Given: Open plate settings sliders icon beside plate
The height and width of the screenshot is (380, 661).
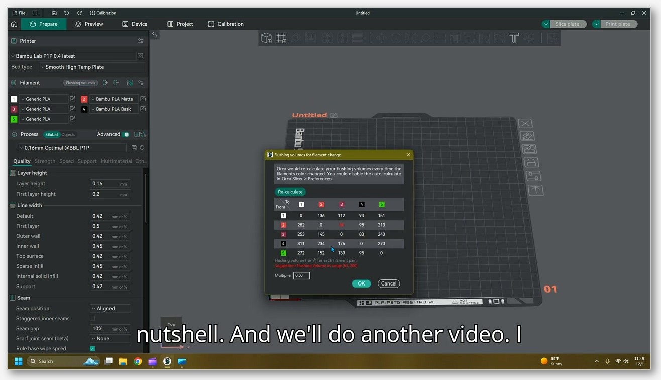Looking at the screenshot, I should 533,176.
